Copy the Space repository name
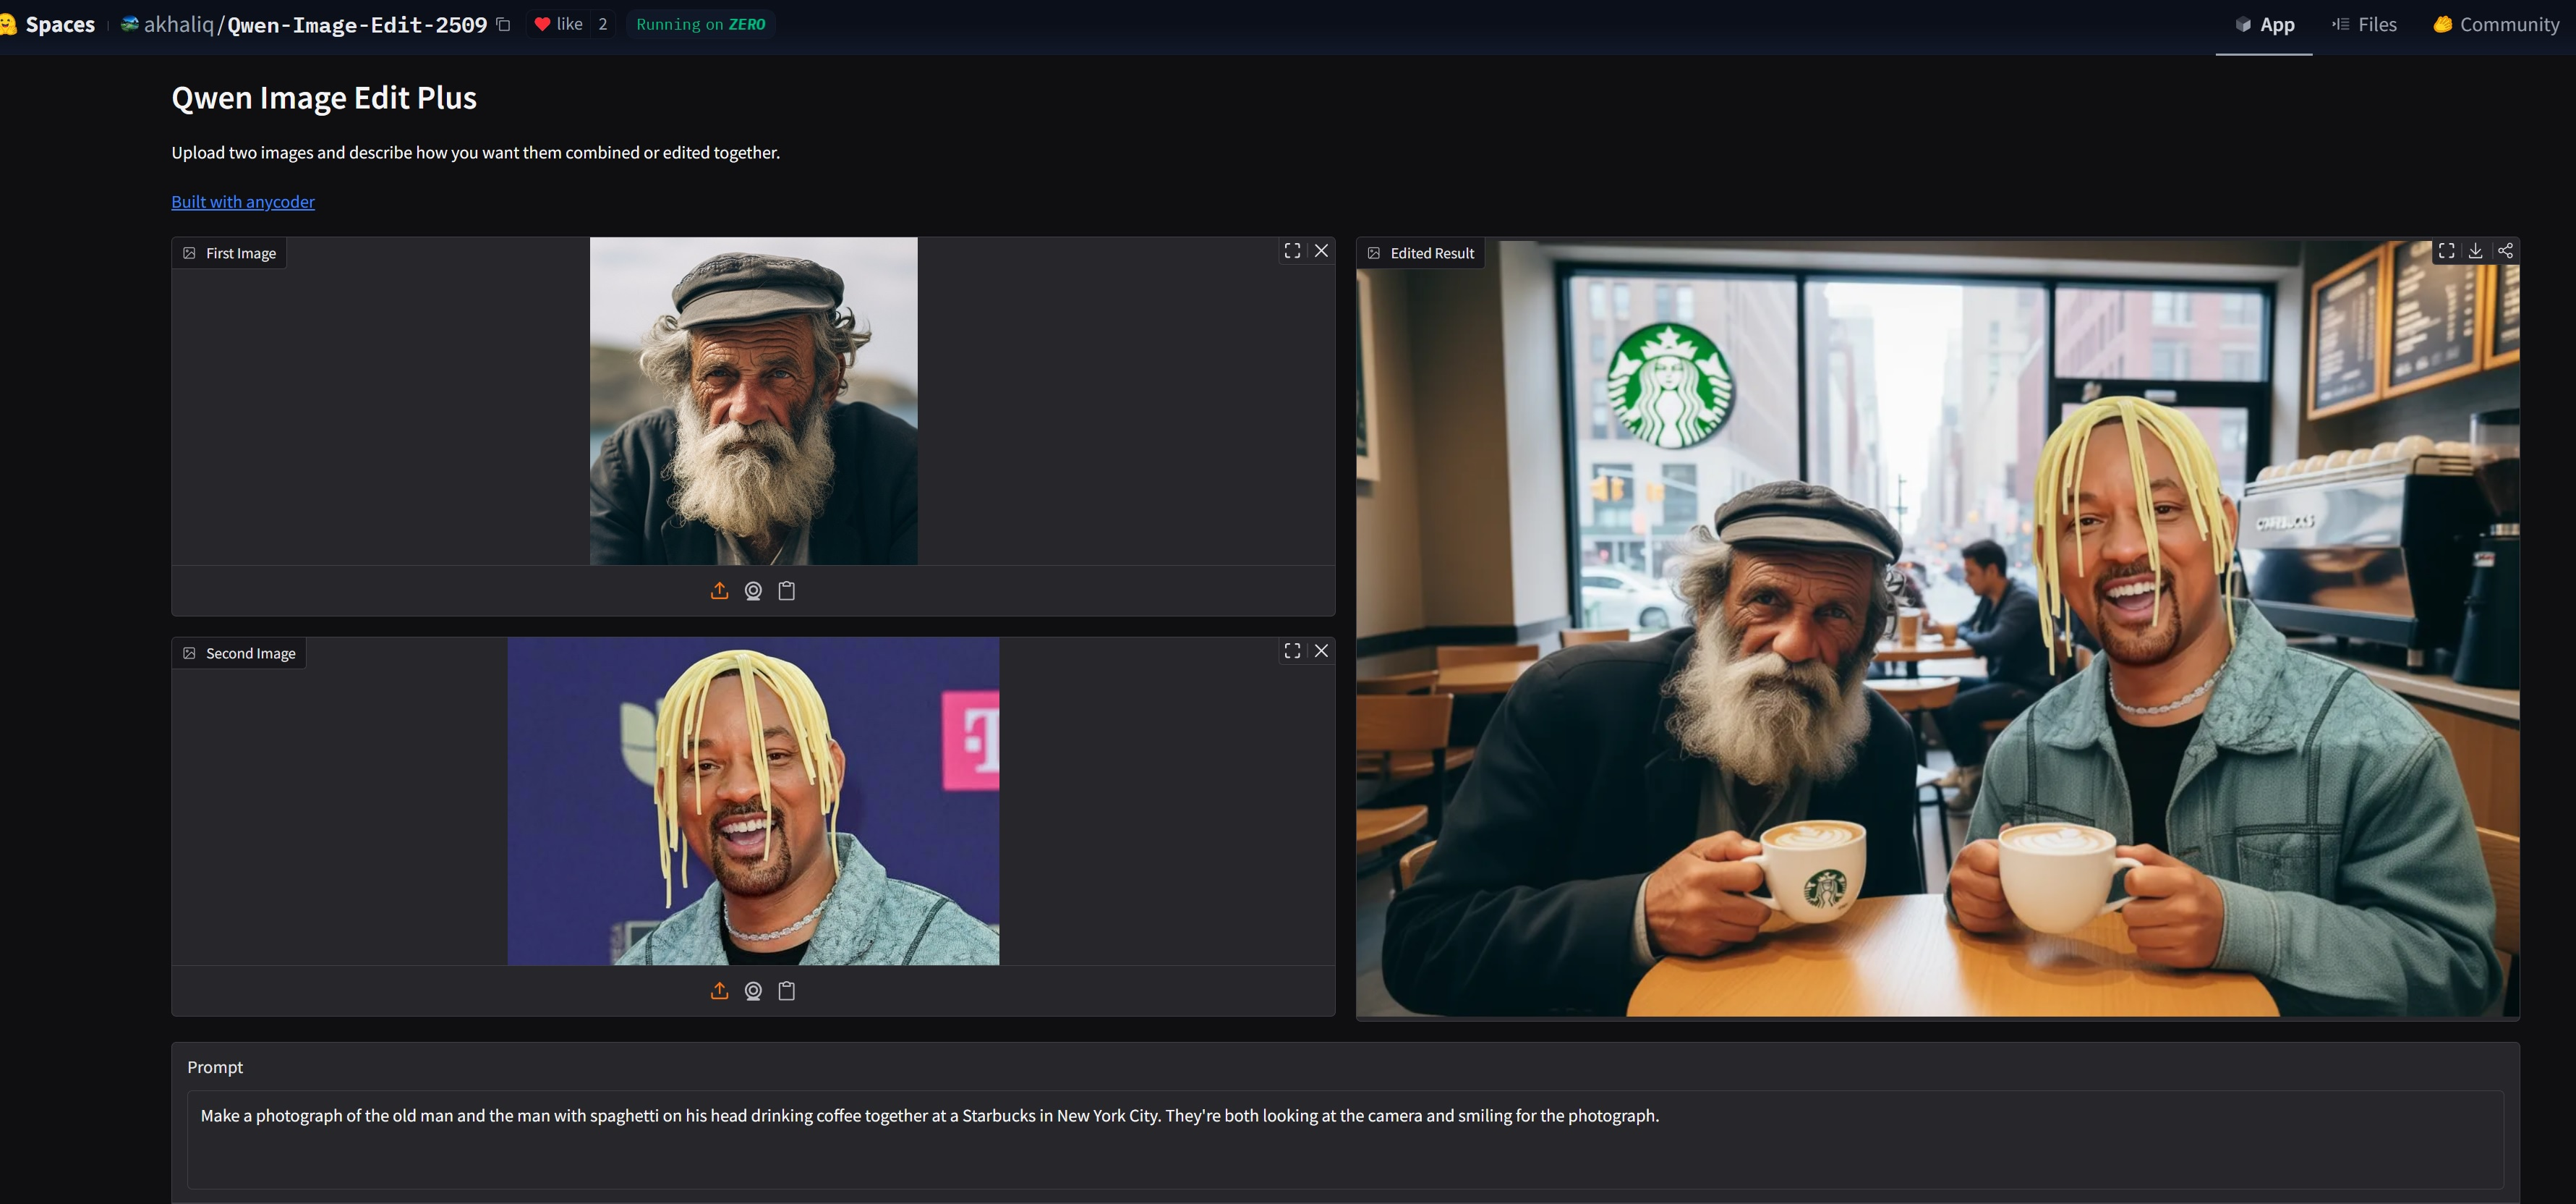 click(x=503, y=24)
